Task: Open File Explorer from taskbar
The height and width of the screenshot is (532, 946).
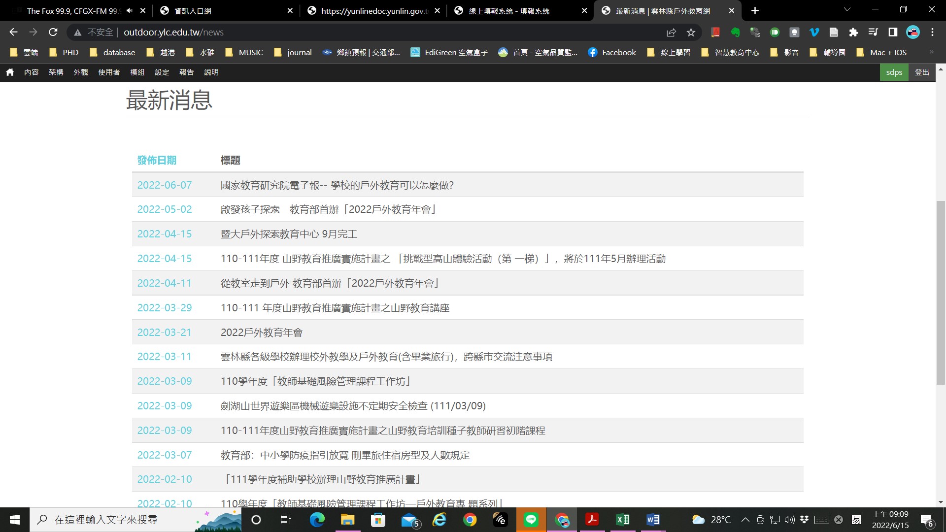Action: click(347, 520)
